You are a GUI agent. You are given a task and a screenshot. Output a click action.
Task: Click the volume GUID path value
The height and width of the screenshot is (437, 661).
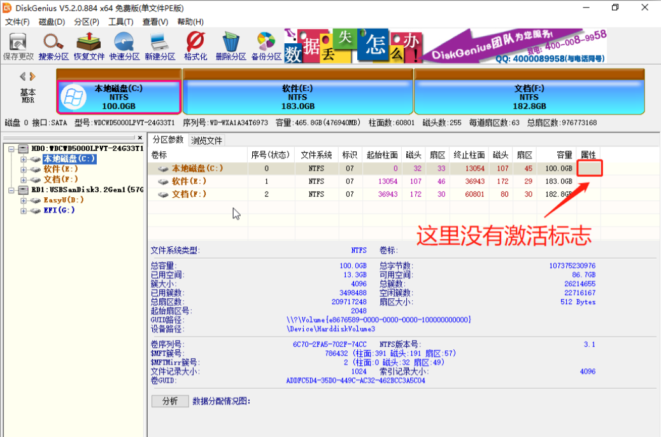point(378,320)
